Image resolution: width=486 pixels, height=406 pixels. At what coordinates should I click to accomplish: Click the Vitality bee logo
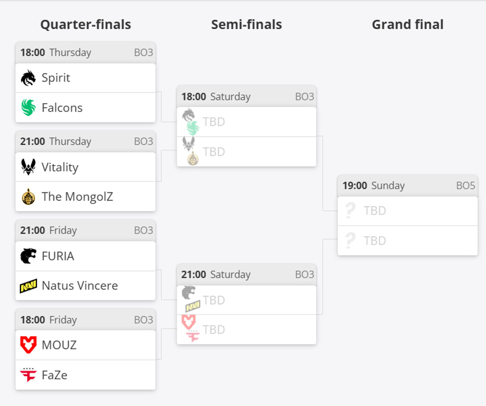click(28, 167)
